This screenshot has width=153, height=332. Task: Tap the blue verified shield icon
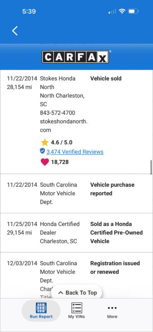tap(42, 151)
